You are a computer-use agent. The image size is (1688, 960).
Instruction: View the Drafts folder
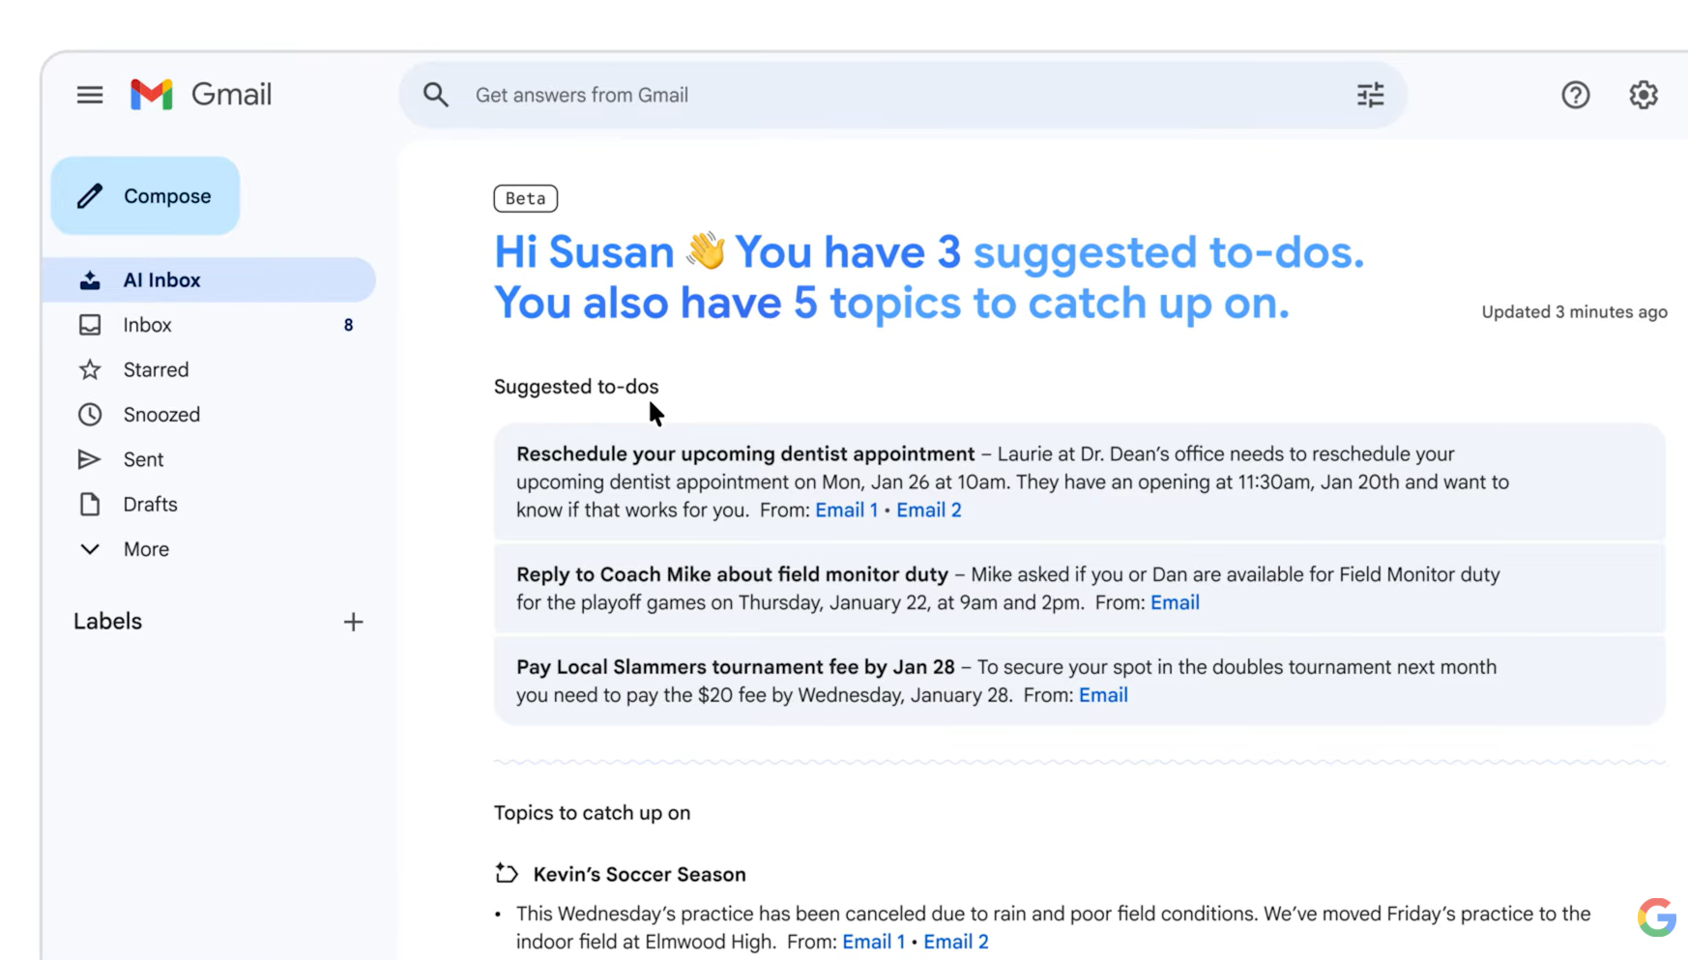150,505
